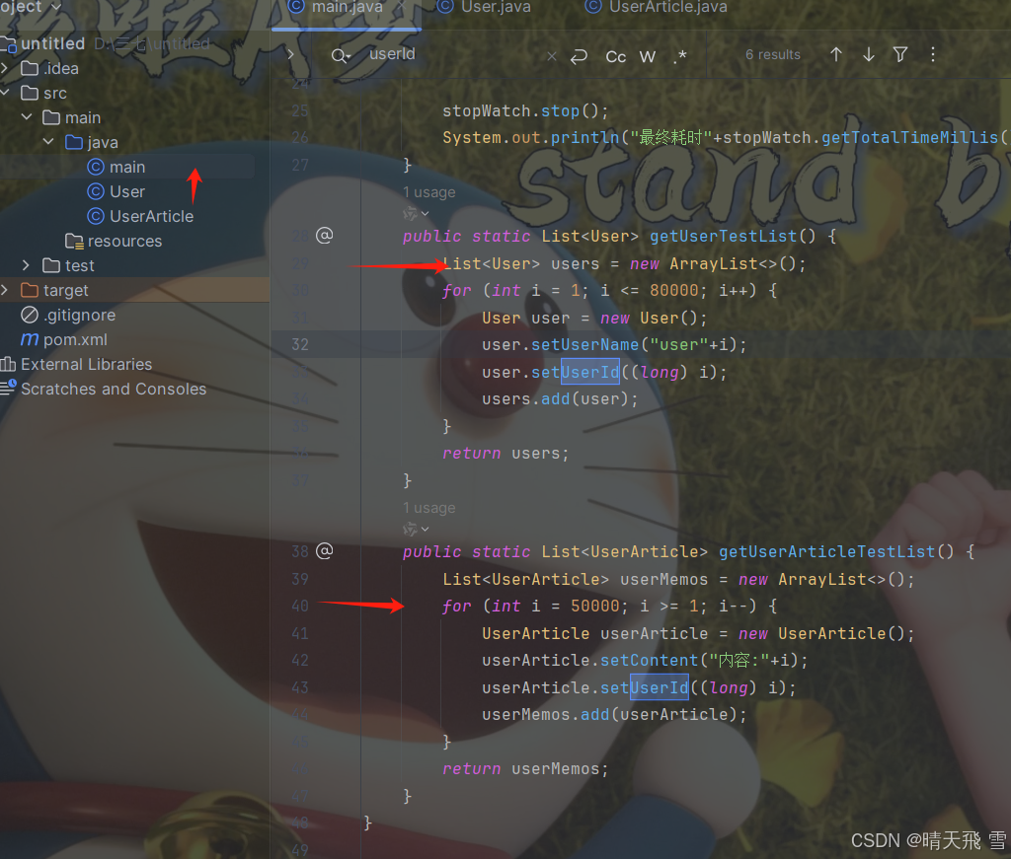This screenshot has height=859, width=1011.
Task: Click the External Libraries icon
Action: pos(8,364)
